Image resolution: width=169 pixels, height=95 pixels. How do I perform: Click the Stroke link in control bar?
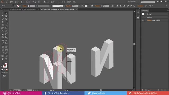25,6
